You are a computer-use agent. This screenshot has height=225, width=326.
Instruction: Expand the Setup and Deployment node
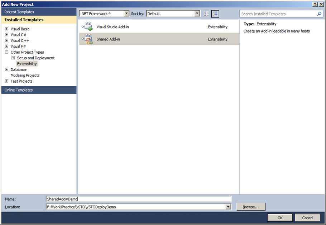[x=13, y=58]
